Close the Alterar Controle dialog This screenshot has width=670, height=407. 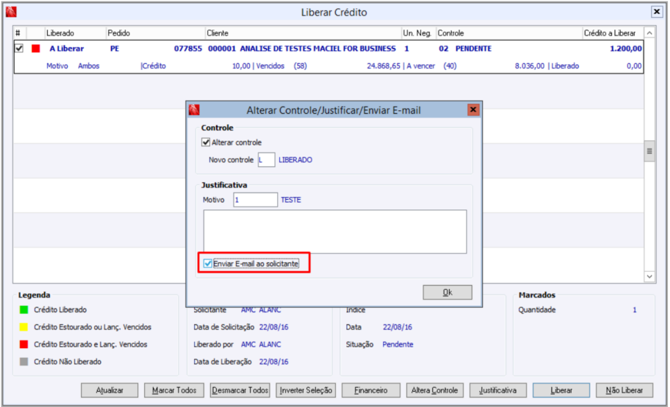(473, 110)
